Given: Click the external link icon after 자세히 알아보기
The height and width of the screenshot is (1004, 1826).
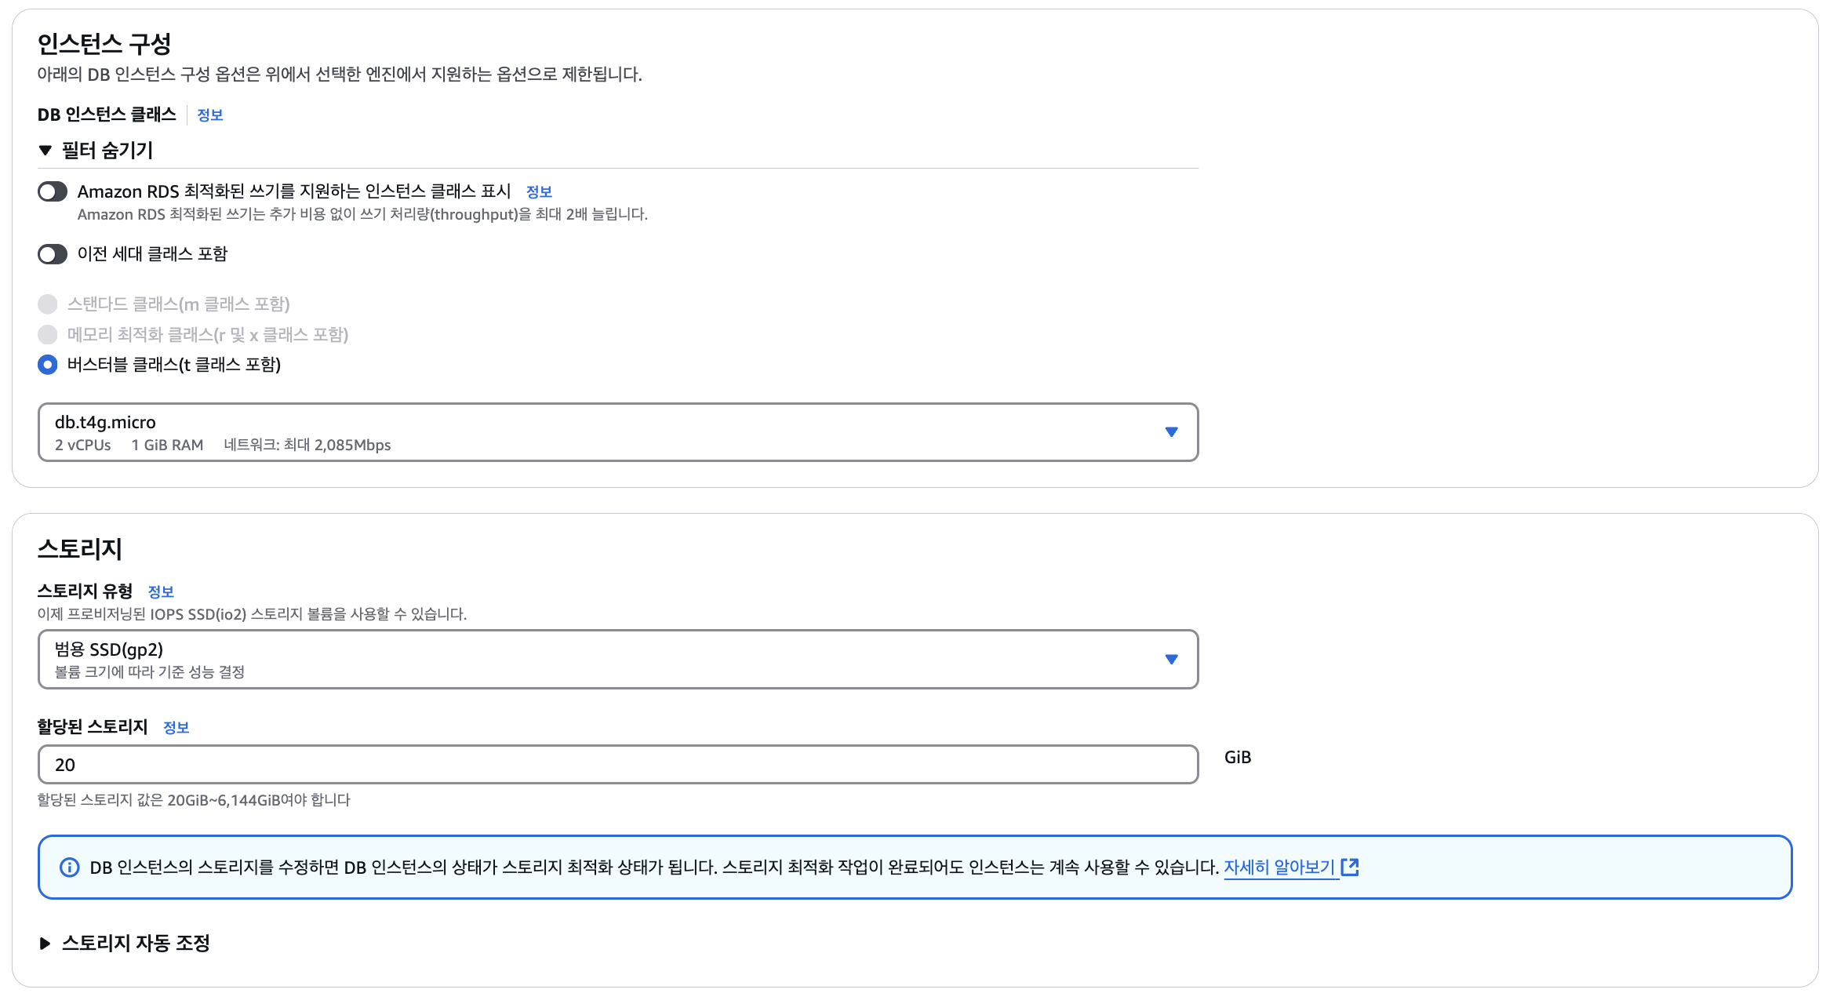Looking at the screenshot, I should 1350,867.
